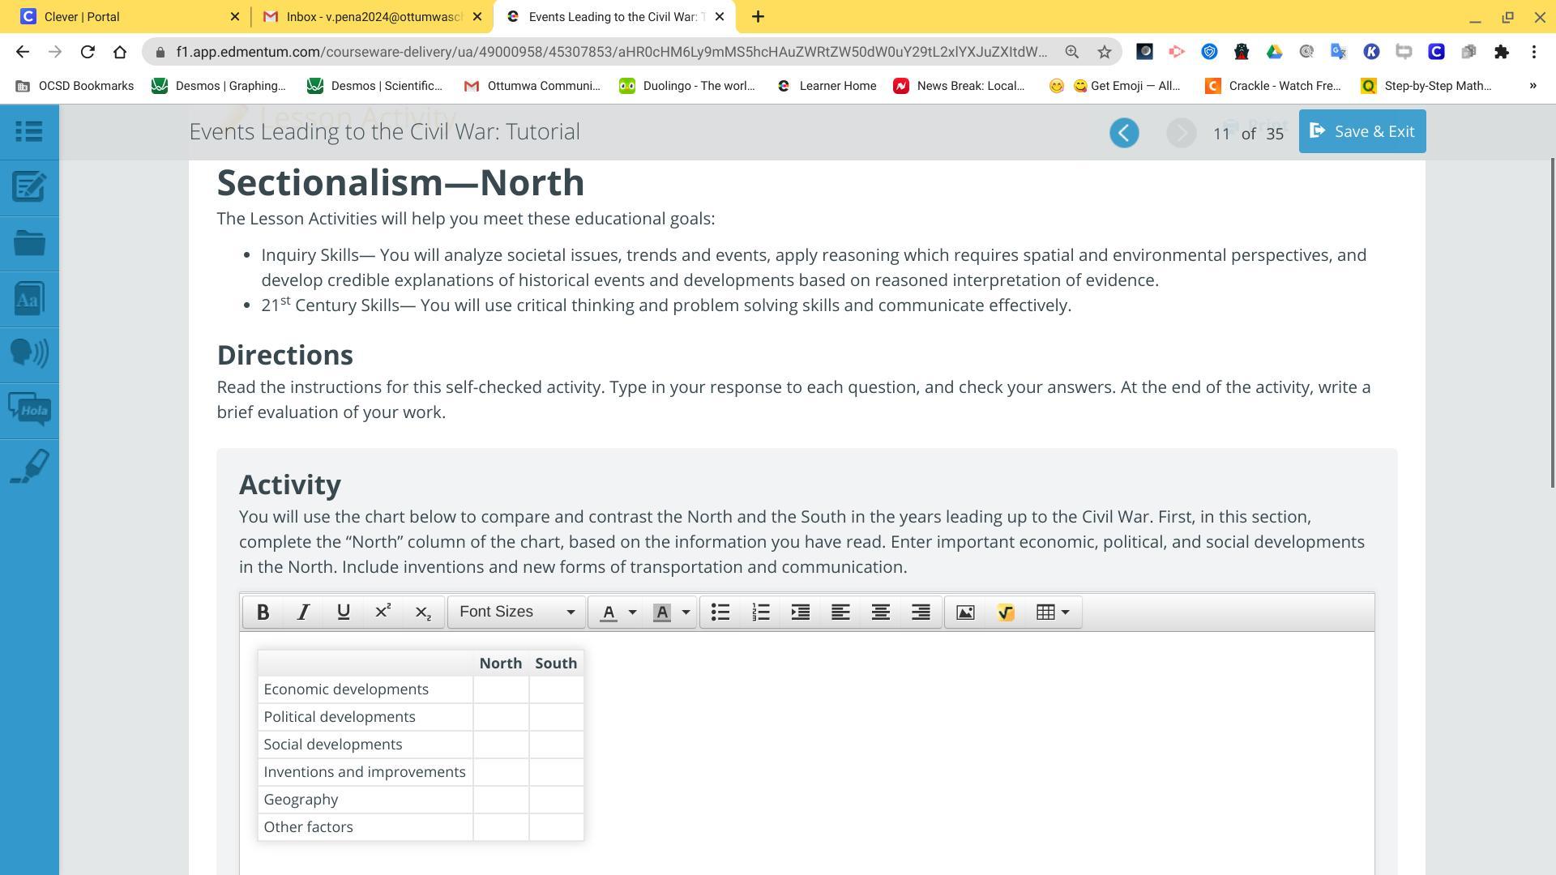Insert an image into the editor
Screen dimensions: 1556x875
point(964,612)
